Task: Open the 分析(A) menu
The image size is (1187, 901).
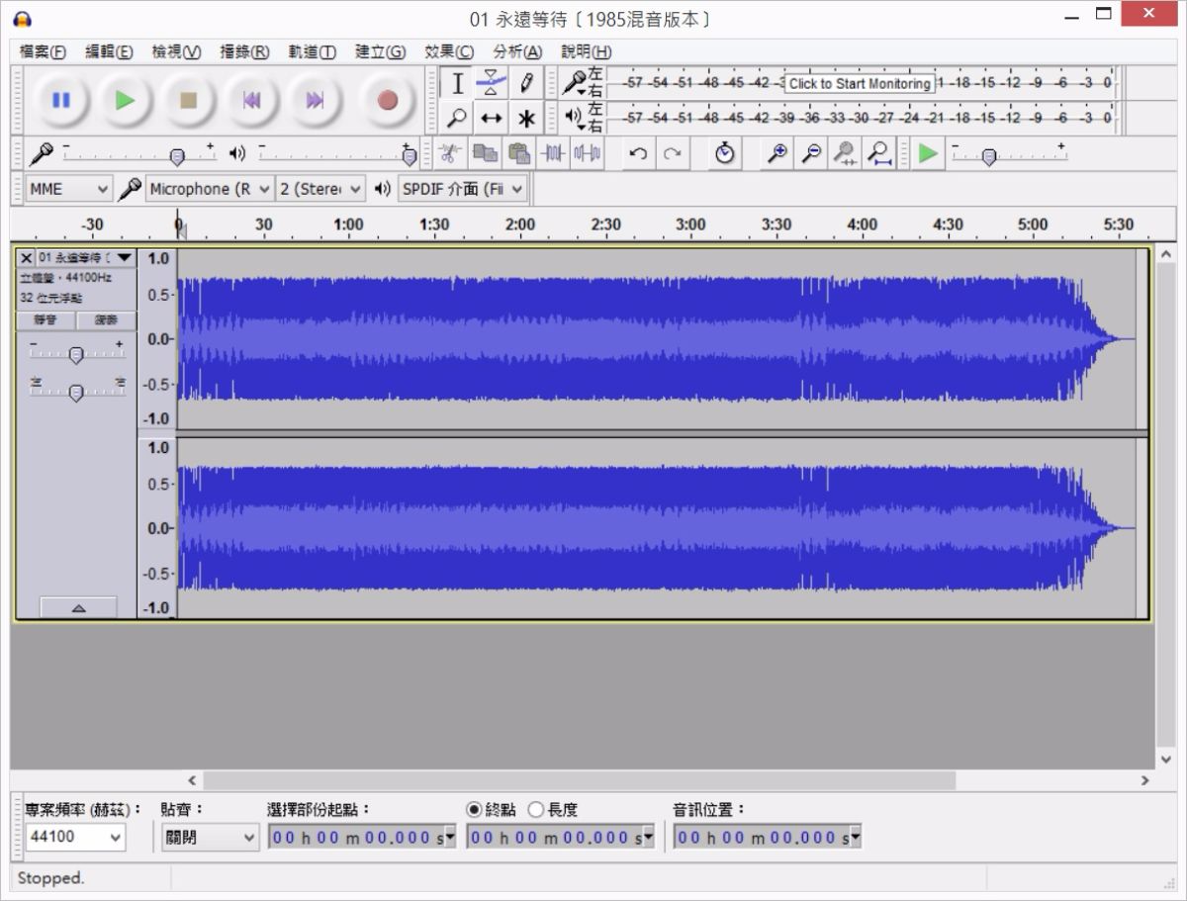Action: click(x=517, y=51)
